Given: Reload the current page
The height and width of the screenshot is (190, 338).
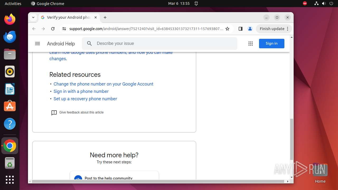Looking at the screenshot, I should [53, 29].
